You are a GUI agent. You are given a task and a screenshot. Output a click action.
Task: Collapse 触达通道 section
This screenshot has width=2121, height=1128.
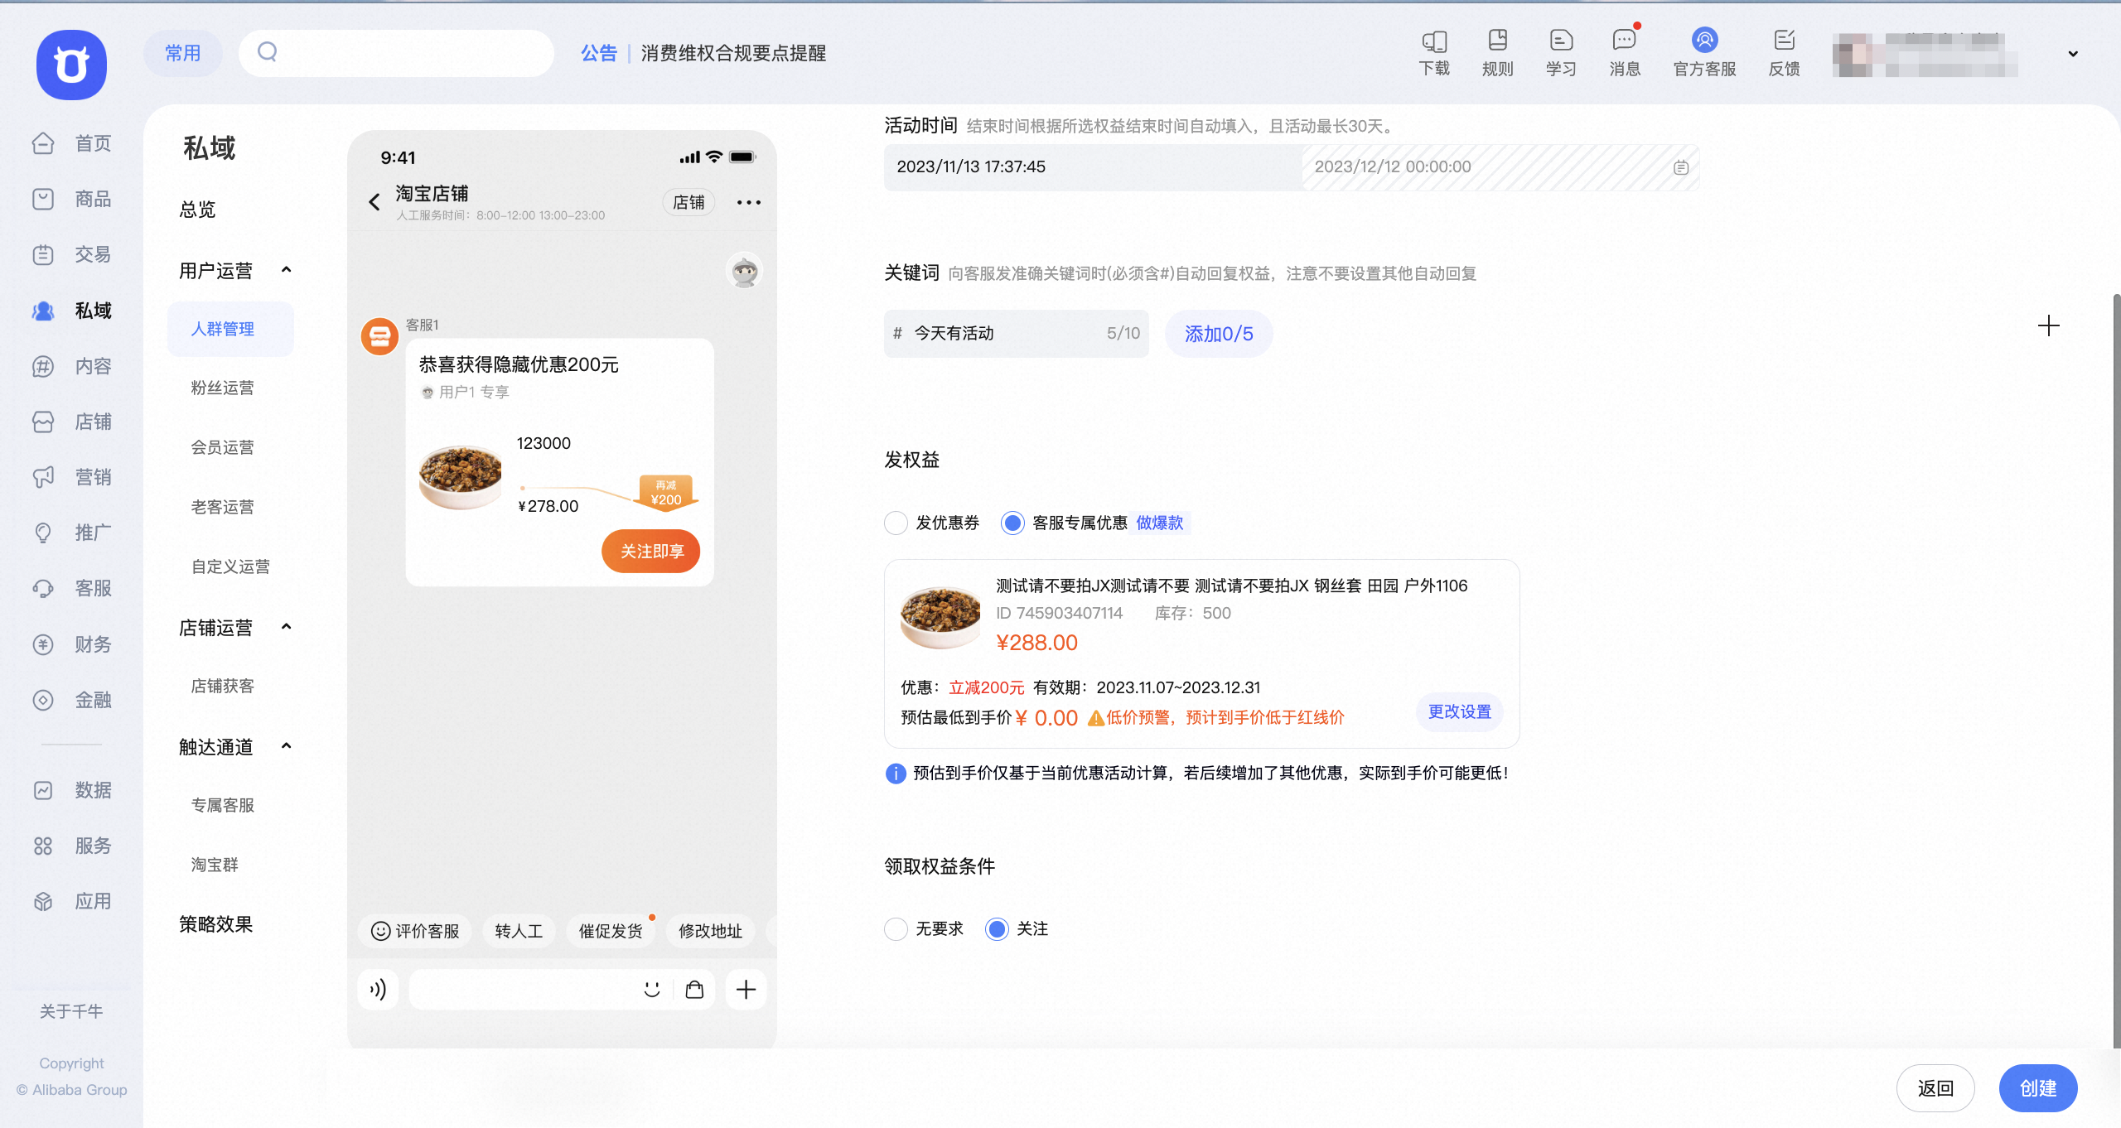click(287, 746)
